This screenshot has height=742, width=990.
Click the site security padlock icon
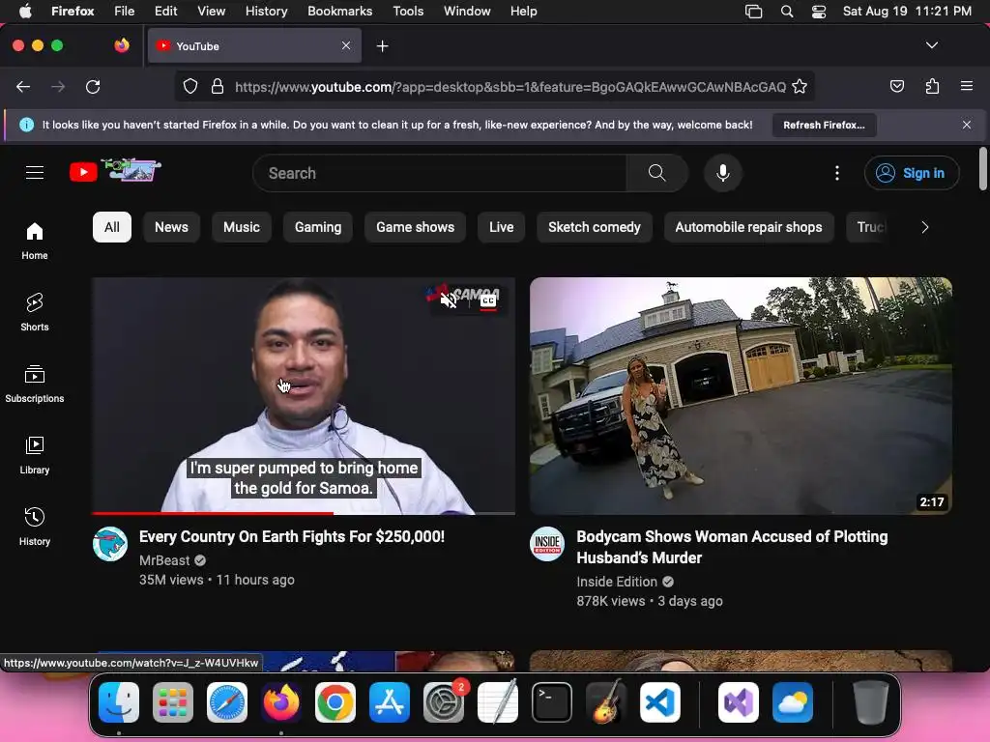(x=218, y=86)
